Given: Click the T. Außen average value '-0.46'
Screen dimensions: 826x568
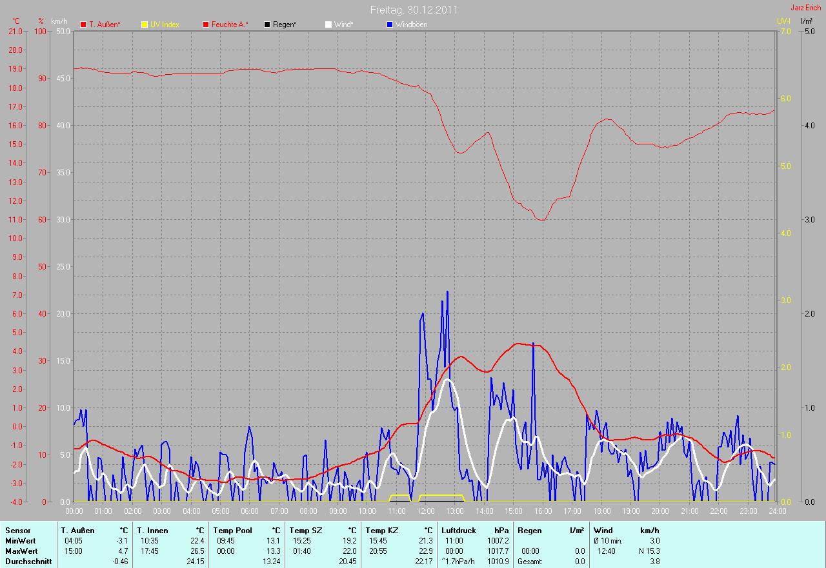Looking at the screenshot, I should click(x=119, y=562).
